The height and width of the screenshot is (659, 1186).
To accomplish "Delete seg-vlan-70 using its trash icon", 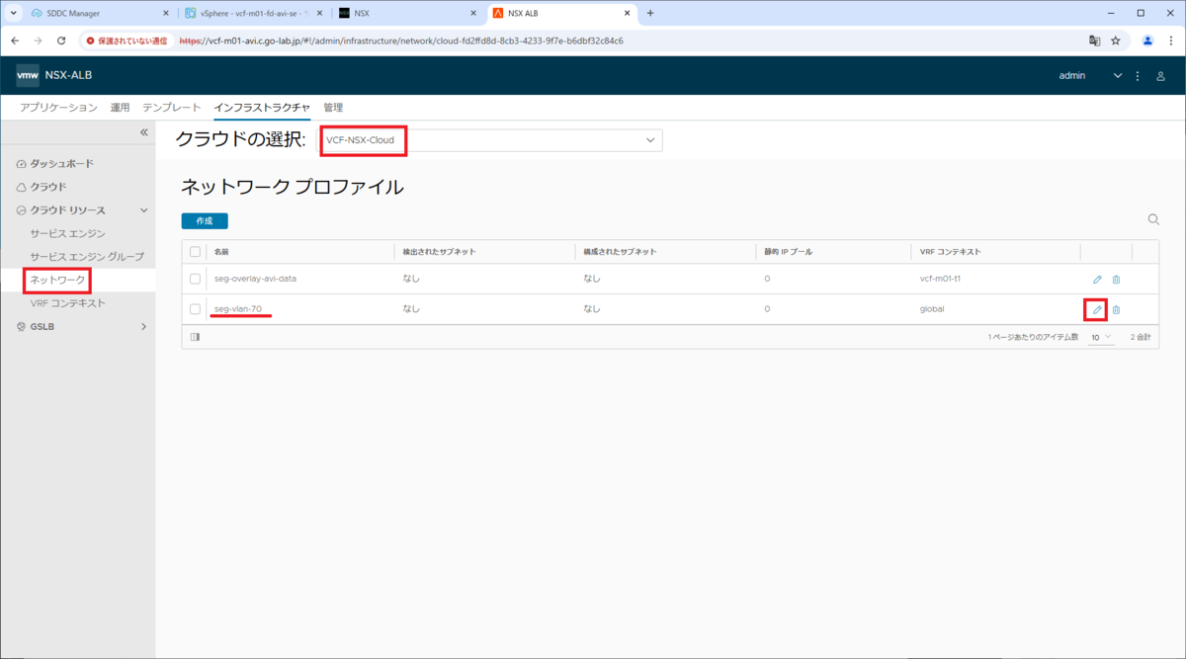I will click(x=1116, y=309).
